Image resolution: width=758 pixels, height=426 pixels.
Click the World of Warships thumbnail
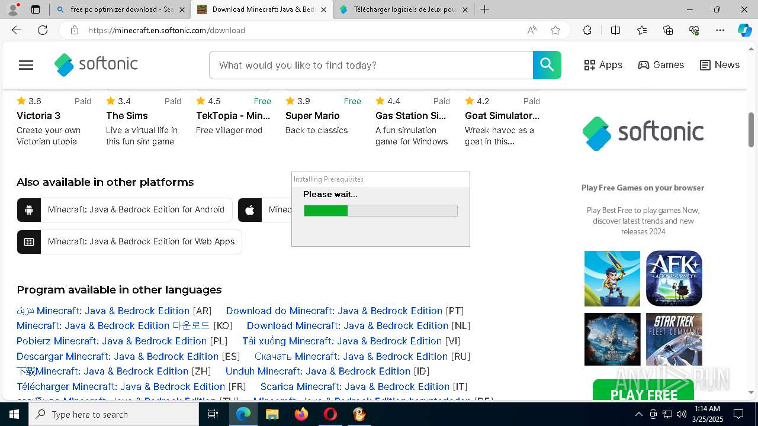[612, 340]
